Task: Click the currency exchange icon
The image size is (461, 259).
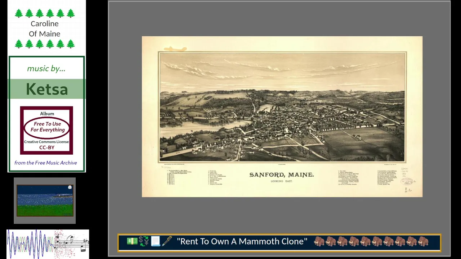Action: 144,241
